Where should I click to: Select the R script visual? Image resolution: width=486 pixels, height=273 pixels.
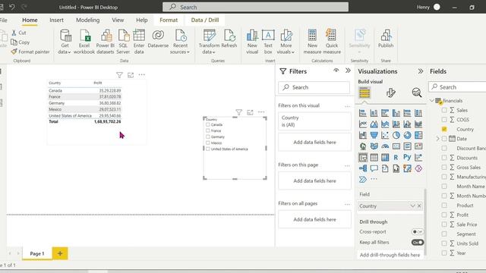[x=396, y=158]
